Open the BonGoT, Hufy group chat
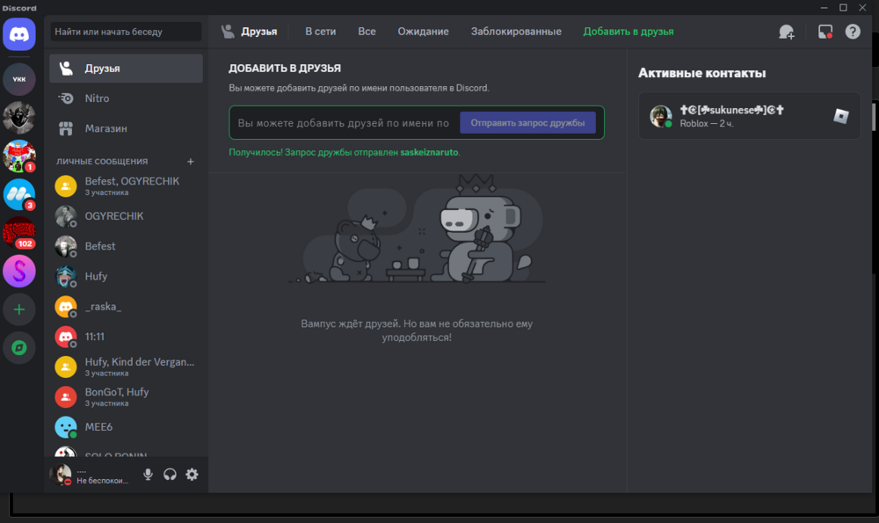Image resolution: width=879 pixels, height=523 pixels. pos(126,397)
